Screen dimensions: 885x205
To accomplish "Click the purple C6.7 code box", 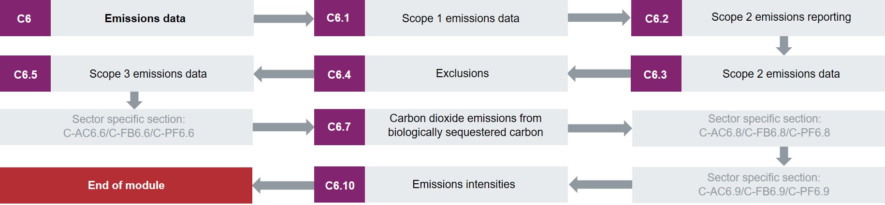I will [339, 127].
